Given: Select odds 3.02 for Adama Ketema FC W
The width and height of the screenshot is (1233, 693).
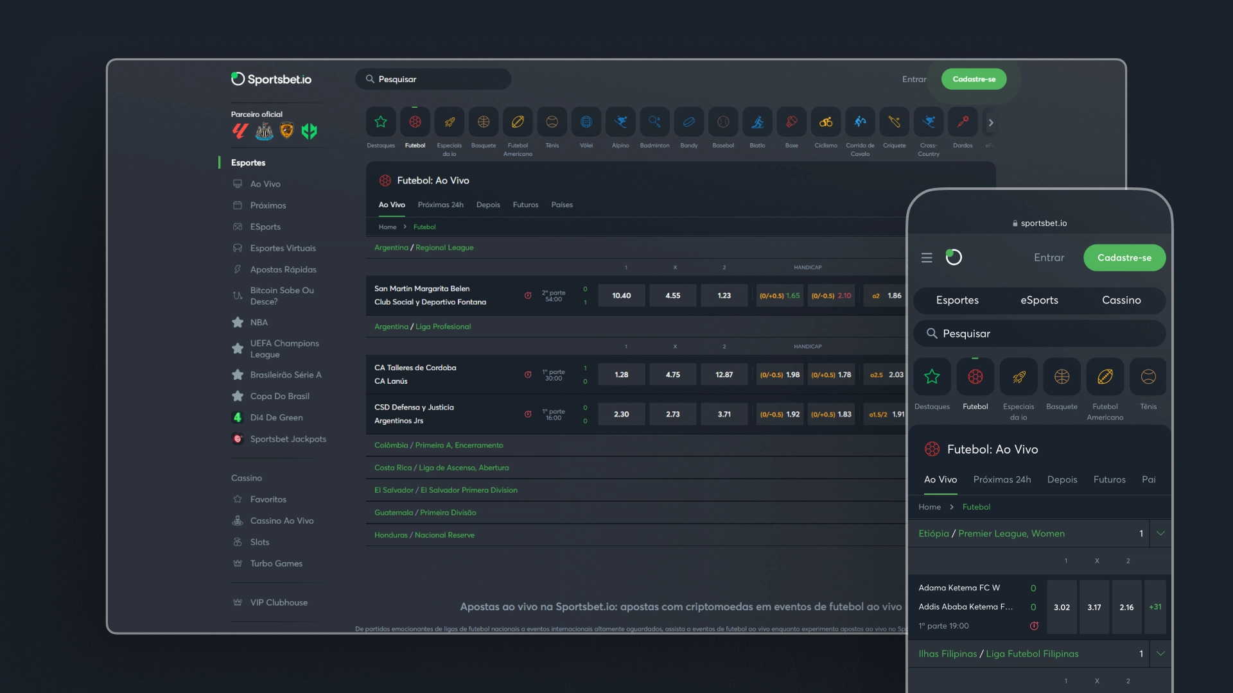Looking at the screenshot, I should (1062, 607).
